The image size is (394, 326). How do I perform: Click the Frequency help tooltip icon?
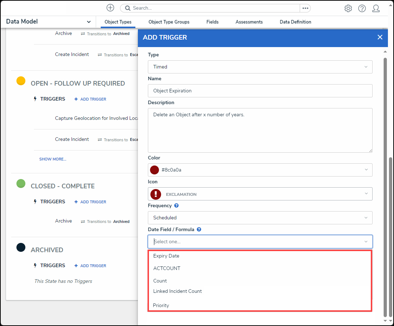point(176,206)
